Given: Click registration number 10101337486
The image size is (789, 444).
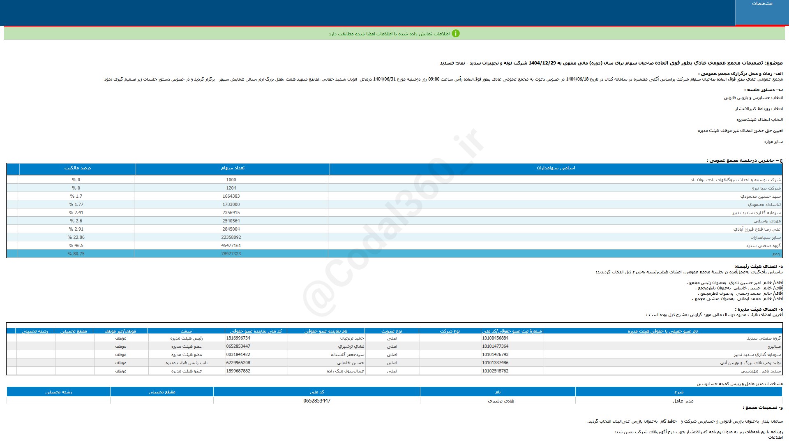Looking at the screenshot, I should click(495, 363).
